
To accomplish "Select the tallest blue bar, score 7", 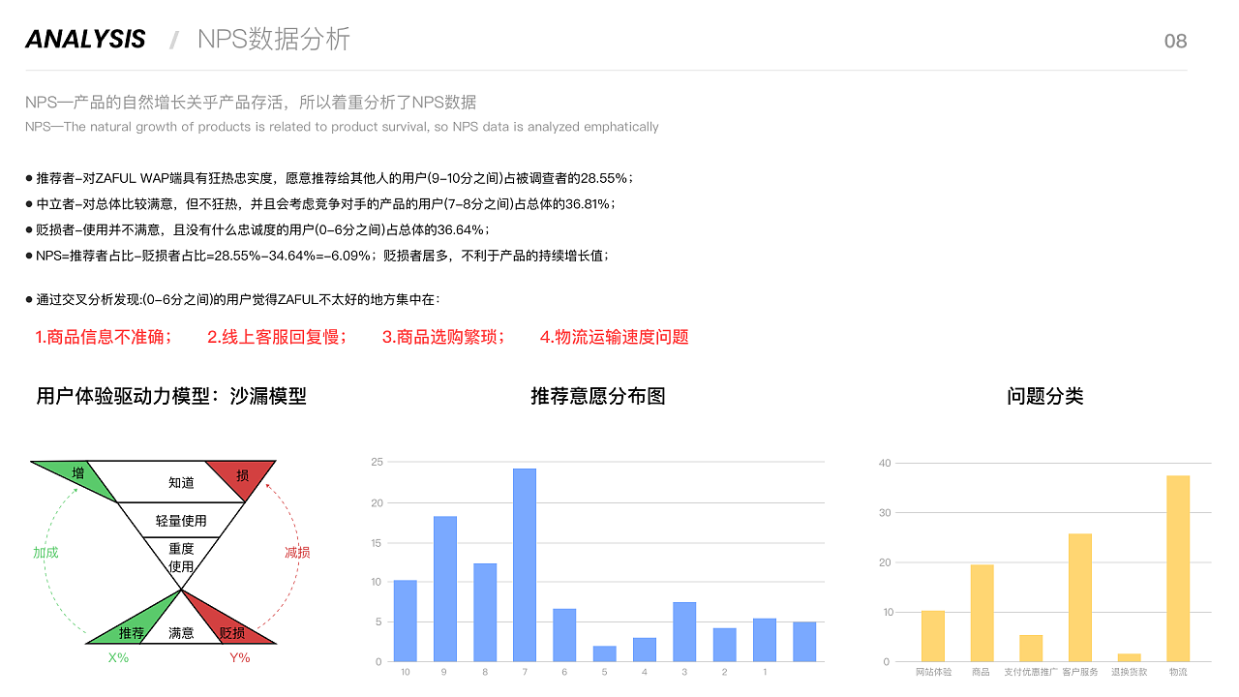I will coord(525,565).
